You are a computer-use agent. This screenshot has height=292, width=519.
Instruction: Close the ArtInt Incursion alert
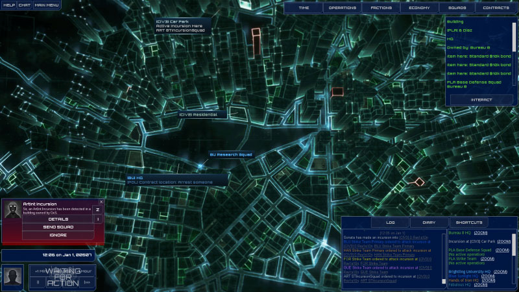[101, 202]
